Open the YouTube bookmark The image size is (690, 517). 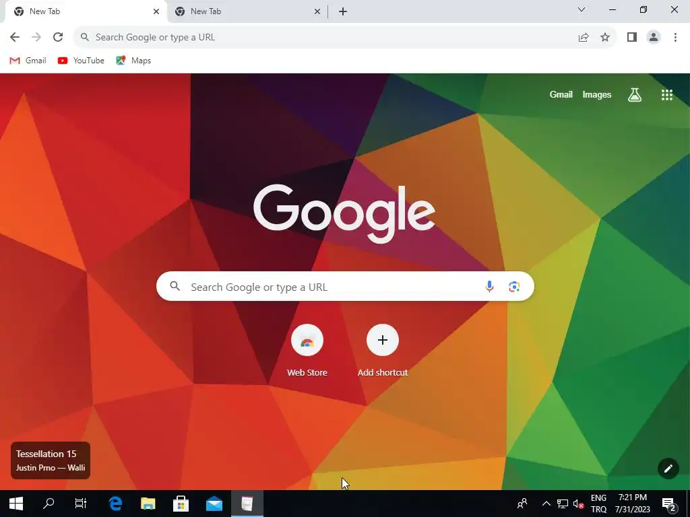coord(81,61)
